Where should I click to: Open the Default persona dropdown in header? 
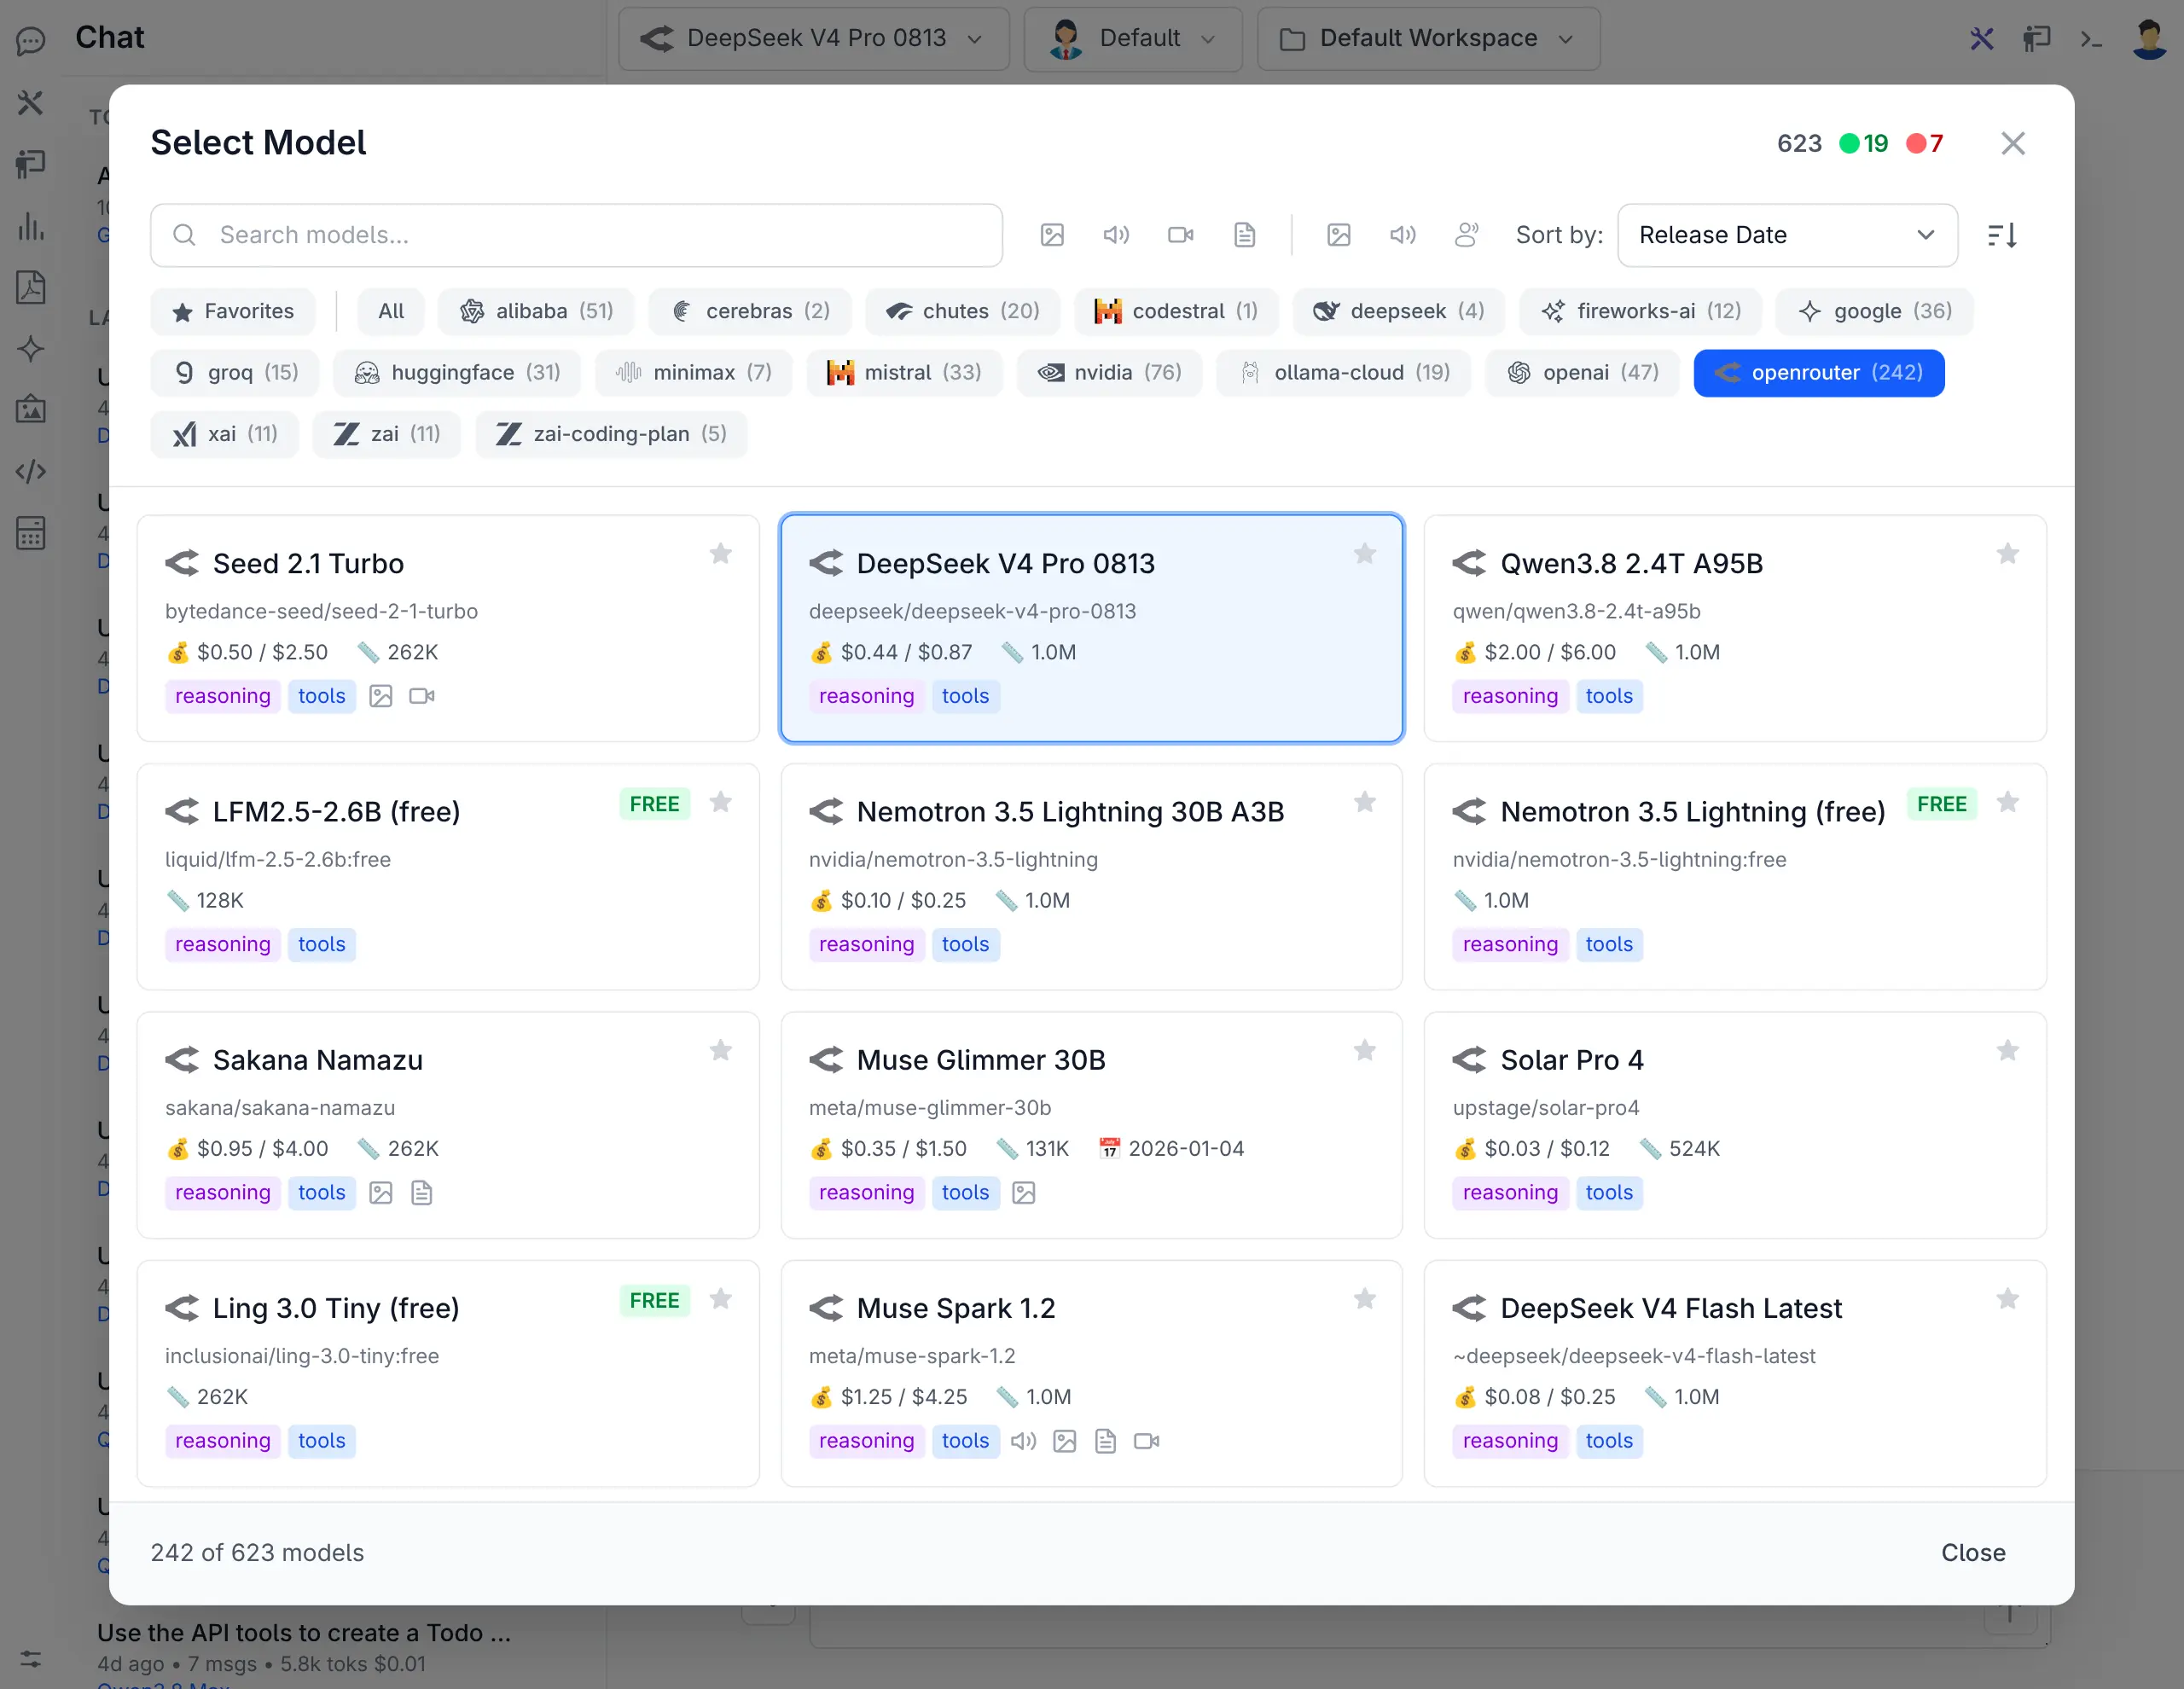pyautogui.click(x=1133, y=39)
